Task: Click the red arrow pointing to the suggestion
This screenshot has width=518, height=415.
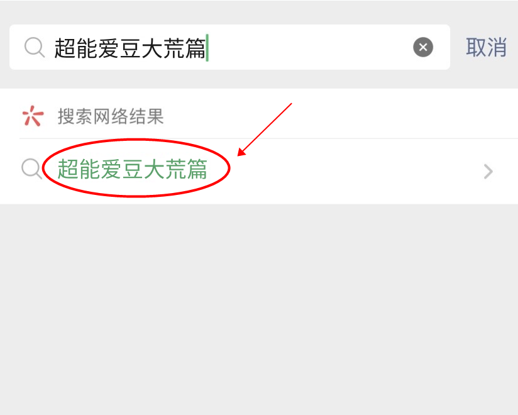Action: [265, 129]
